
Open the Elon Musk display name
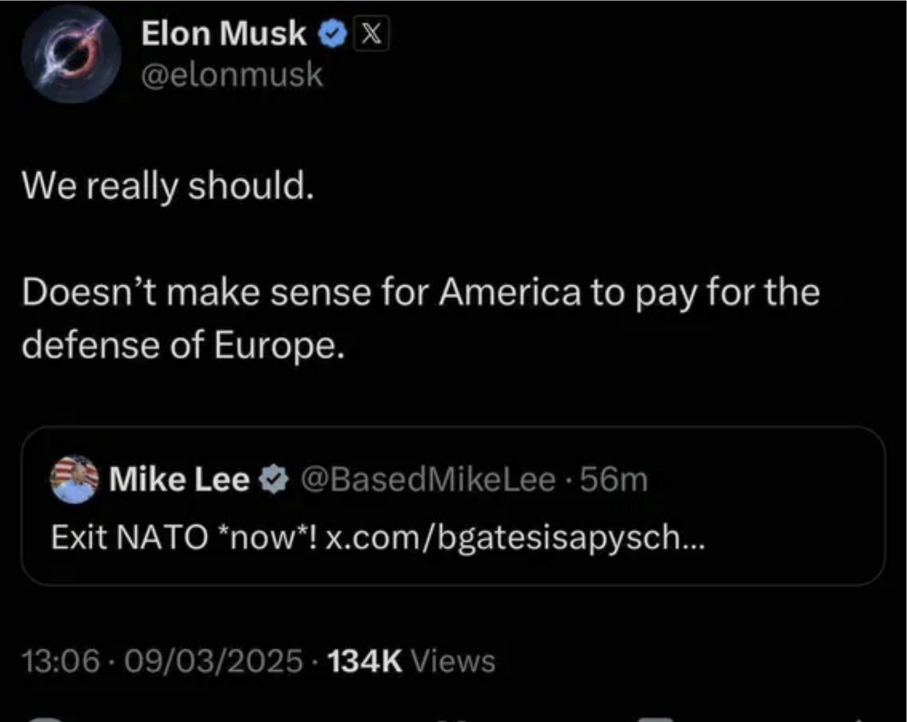coord(223,34)
